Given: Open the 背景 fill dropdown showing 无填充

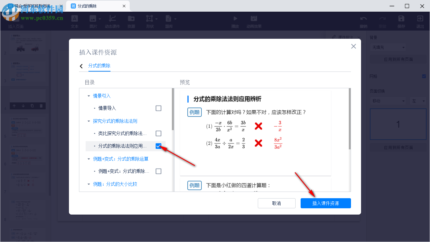Looking at the screenshot, I should click(x=388, y=47).
